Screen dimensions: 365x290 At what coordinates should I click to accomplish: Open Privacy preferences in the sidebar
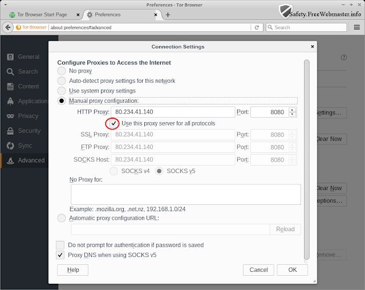[x=23, y=116]
